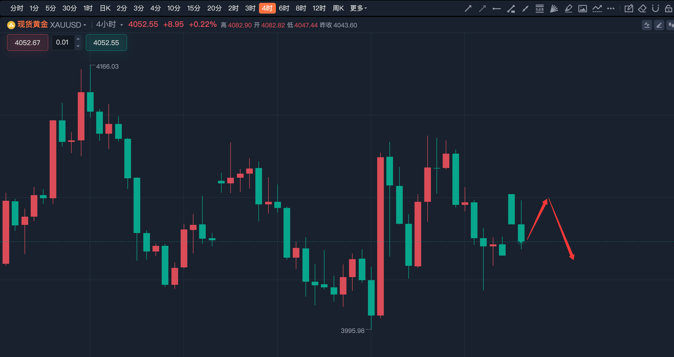Select the dashed arrow drawing tool
674x357 pixels.
click(x=482, y=9)
